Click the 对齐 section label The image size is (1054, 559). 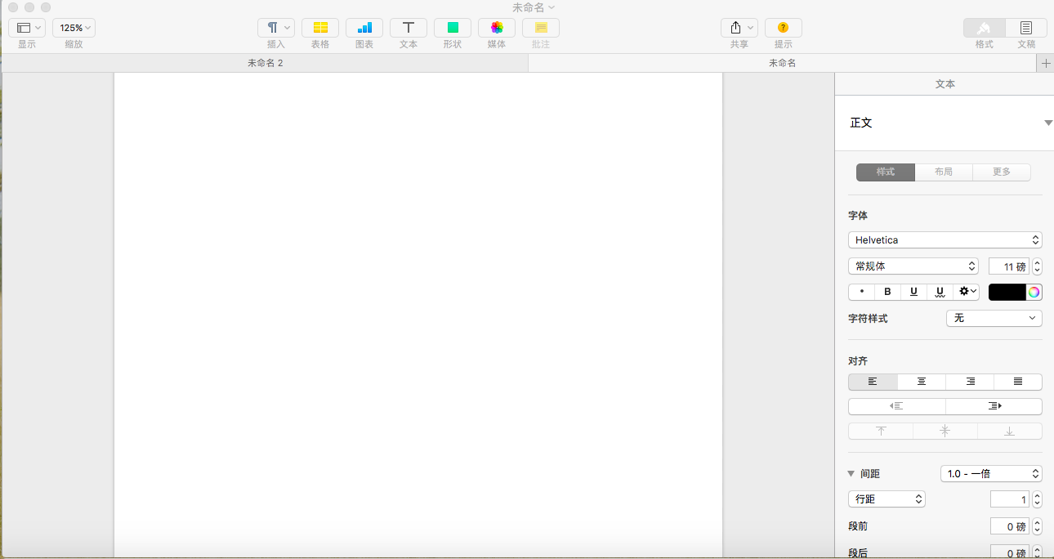[x=858, y=361]
